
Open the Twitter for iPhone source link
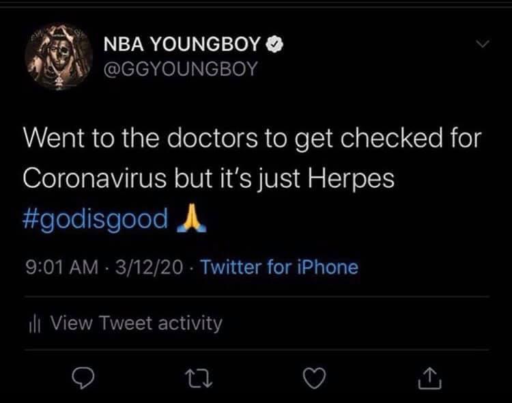point(279,267)
